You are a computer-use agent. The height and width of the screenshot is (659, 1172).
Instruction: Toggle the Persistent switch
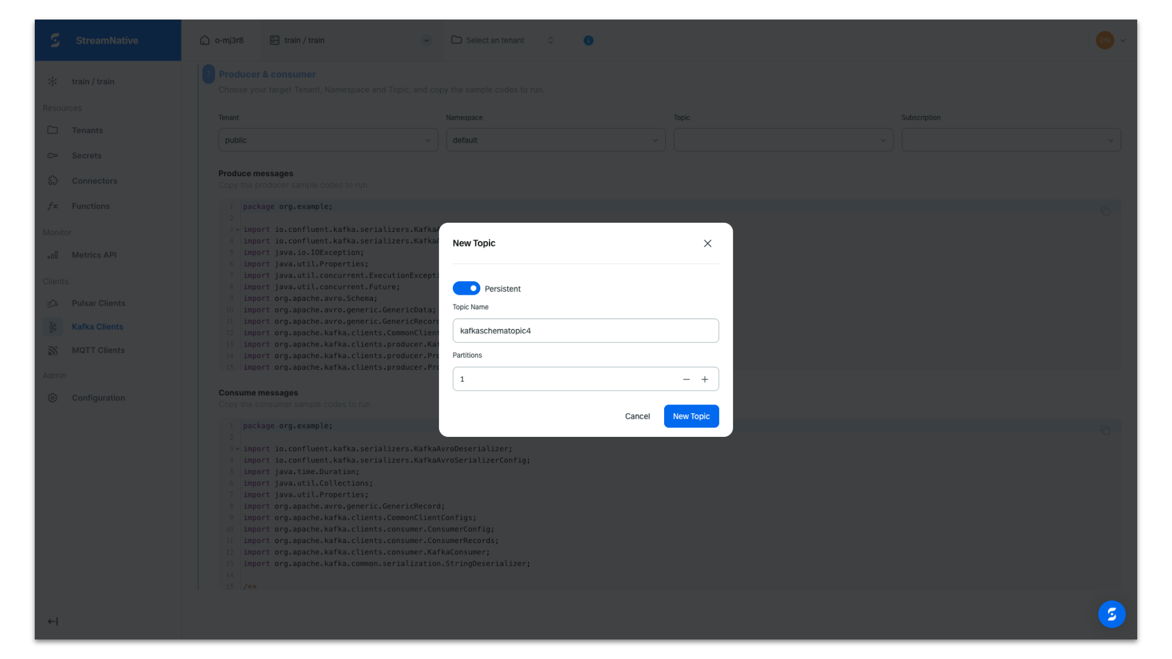pyautogui.click(x=466, y=288)
